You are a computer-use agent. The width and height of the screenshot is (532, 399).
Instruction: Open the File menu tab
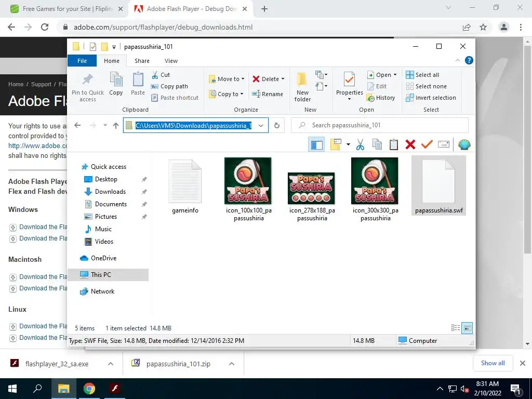tap(82, 61)
